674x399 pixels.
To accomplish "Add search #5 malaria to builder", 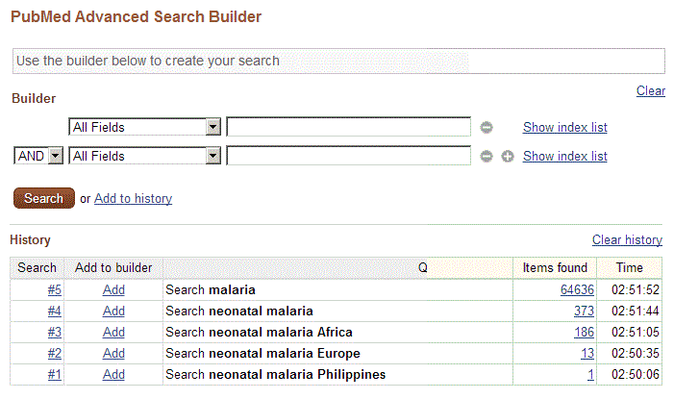I will 113,289.
